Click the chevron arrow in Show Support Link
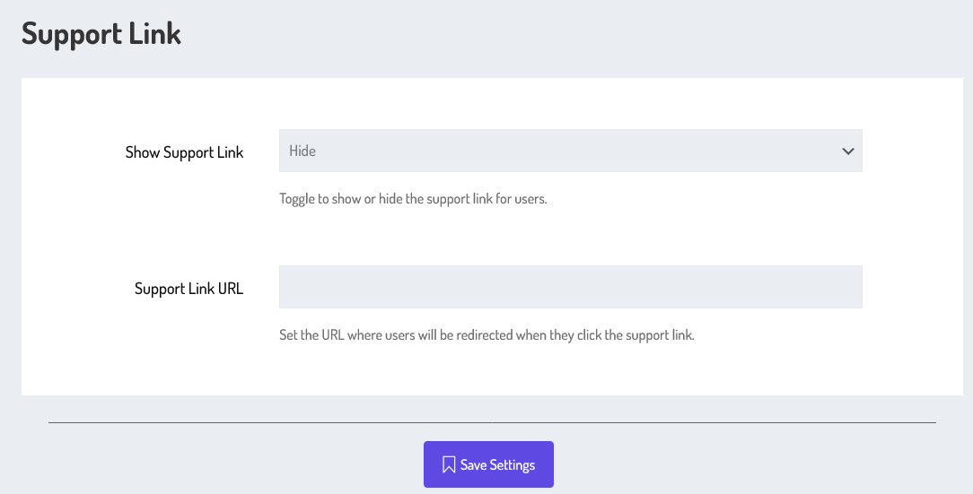This screenshot has height=494, width=973. 847,152
